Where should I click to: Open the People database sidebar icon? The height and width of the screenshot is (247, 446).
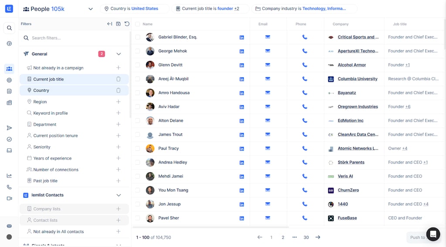(x=9, y=69)
